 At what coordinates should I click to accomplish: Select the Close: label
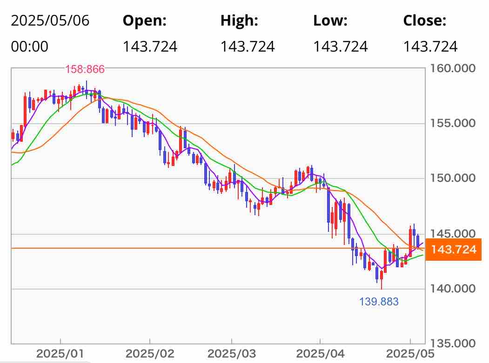425,20
